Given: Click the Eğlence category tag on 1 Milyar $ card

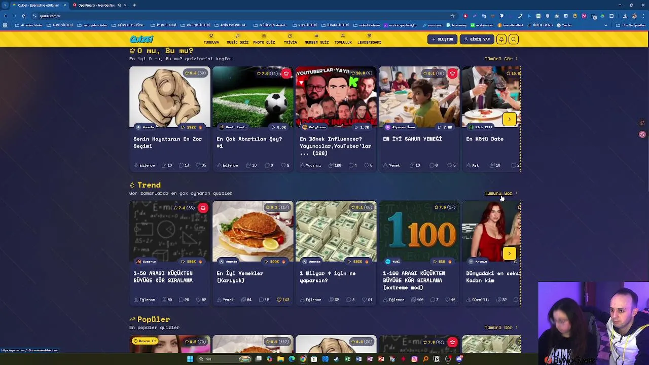Looking at the screenshot, I should (x=310, y=300).
